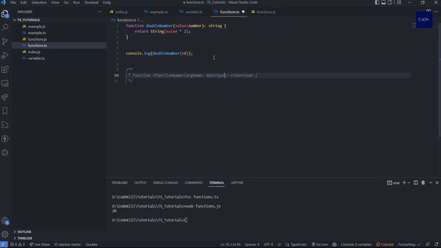
Task: Click Ln 10, Col 45 cursor position
Action: 230,245
